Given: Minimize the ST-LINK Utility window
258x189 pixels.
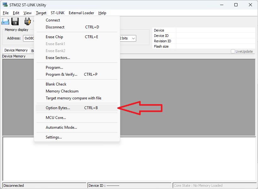Looking at the screenshot, I should tap(222, 5).
